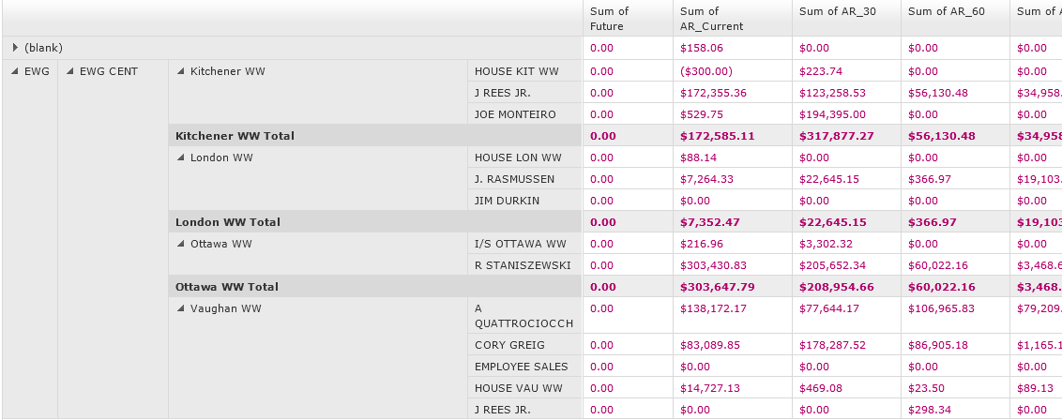Click the Sum of Future column header
This screenshot has height=420, width=1062.
tap(610, 19)
